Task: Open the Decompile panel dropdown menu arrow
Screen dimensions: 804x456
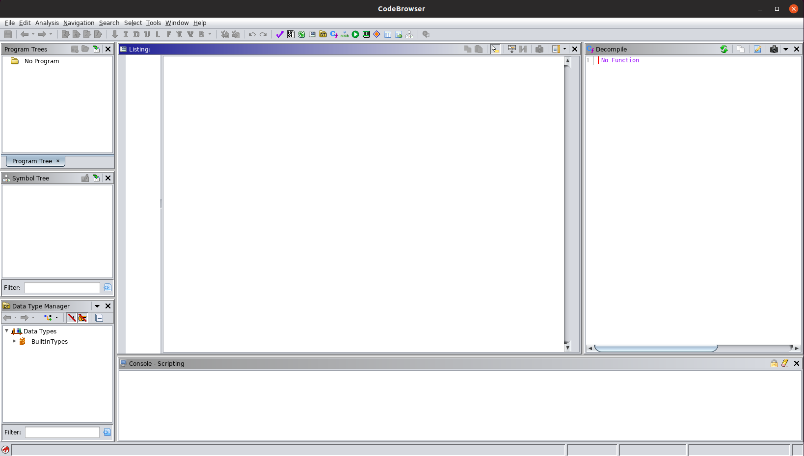Action: pos(786,49)
